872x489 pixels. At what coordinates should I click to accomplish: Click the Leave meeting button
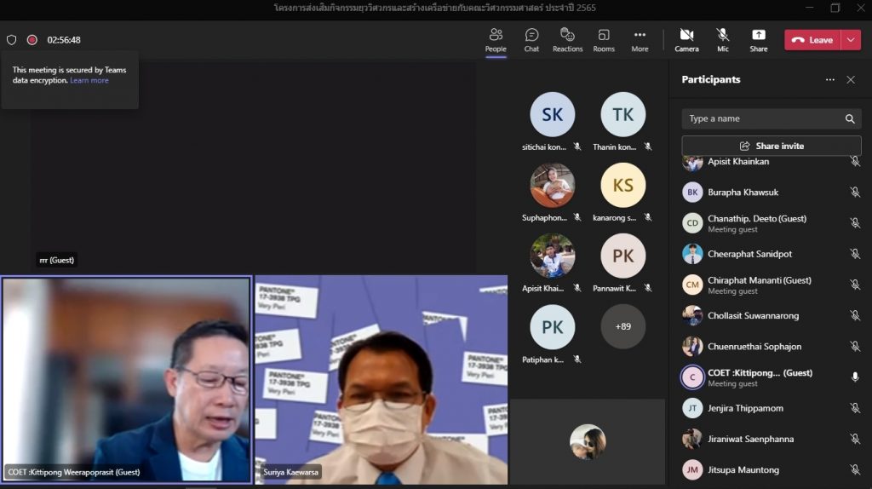coord(812,40)
